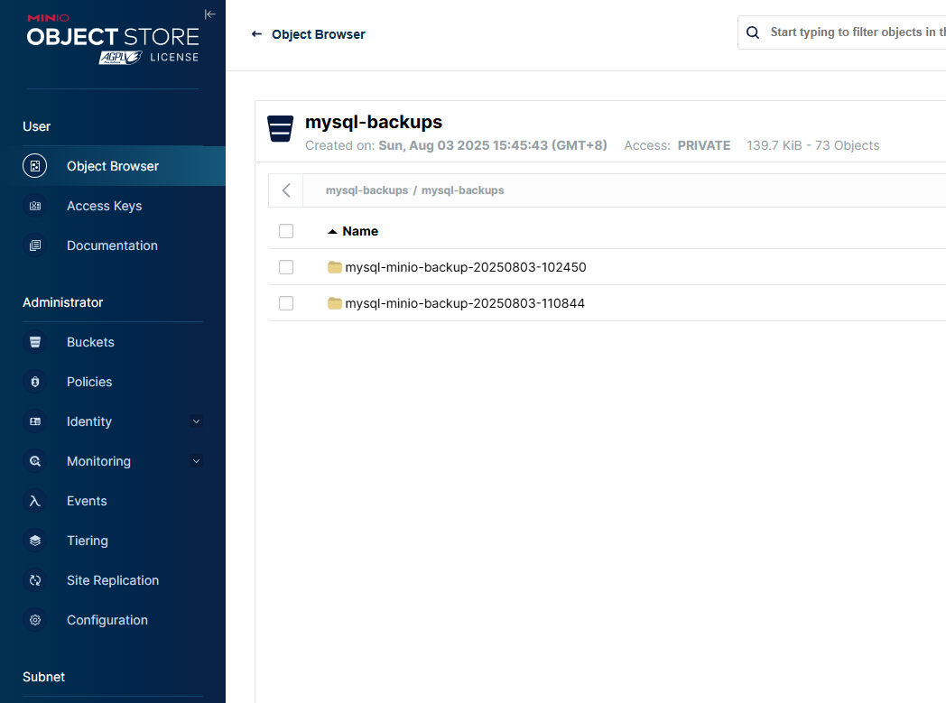Click the search magnifier icon

click(x=753, y=32)
